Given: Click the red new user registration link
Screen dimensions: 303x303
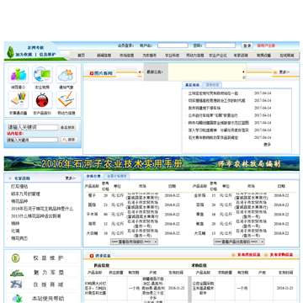Looking at the screenshot, I should 266,45.
